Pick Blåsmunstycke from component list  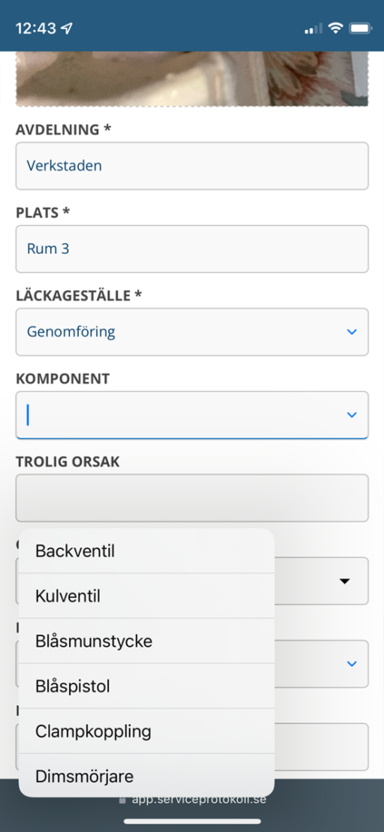click(x=146, y=641)
